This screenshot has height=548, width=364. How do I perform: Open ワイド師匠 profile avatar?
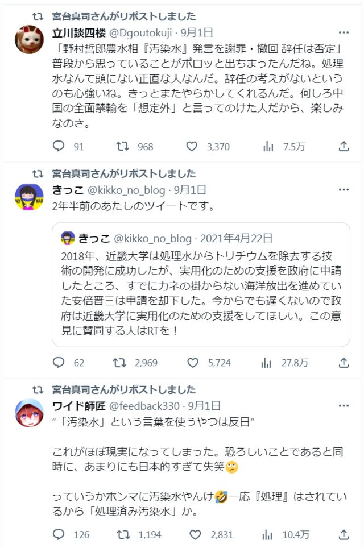coord(29,413)
